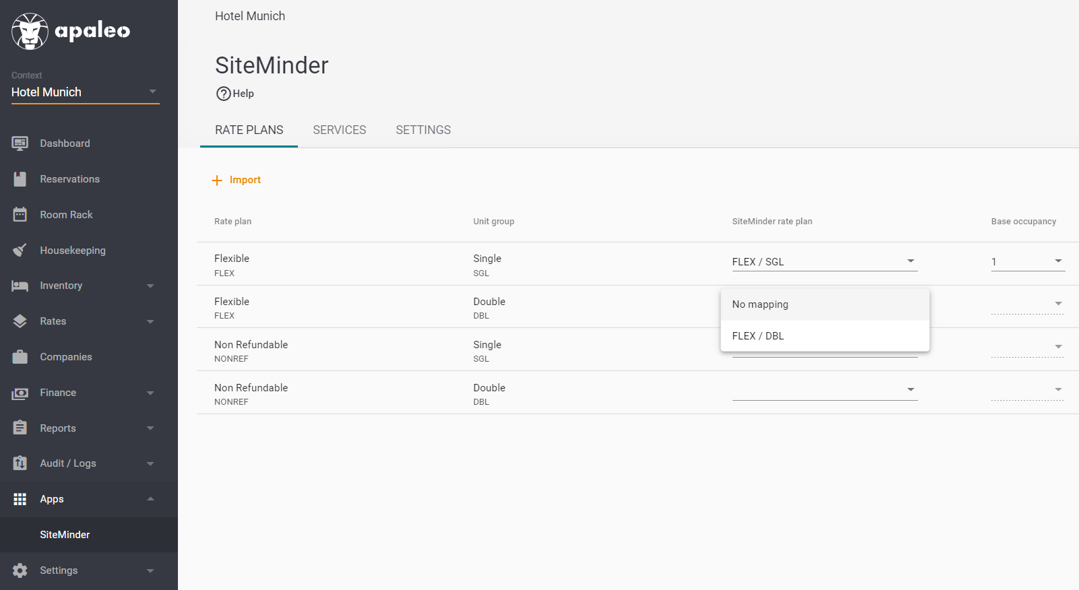Expand the Rates menu chevron
Screen dimensions: 1079x590
[x=150, y=322]
